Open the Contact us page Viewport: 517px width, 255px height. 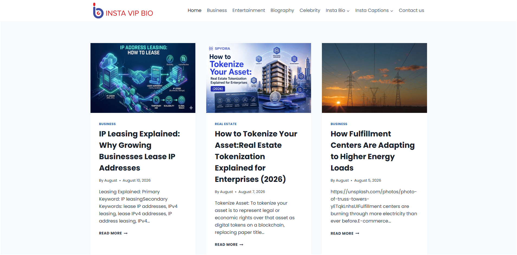411,10
